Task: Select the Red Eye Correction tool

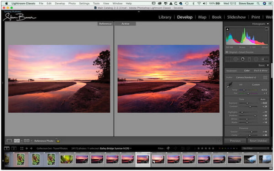Action: click(242, 59)
